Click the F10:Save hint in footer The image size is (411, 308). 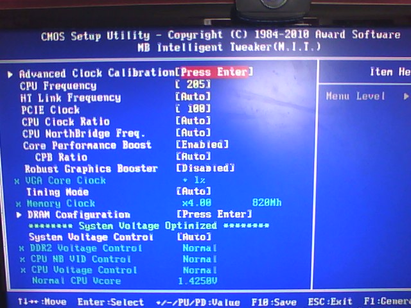point(274,302)
